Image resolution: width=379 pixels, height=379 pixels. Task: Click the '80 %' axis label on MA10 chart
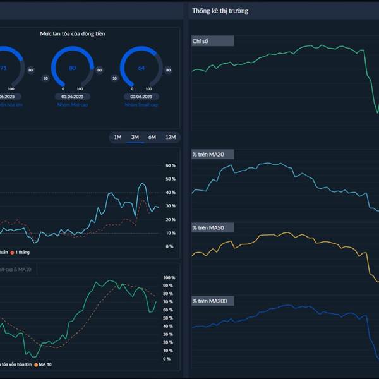tap(168, 294)
